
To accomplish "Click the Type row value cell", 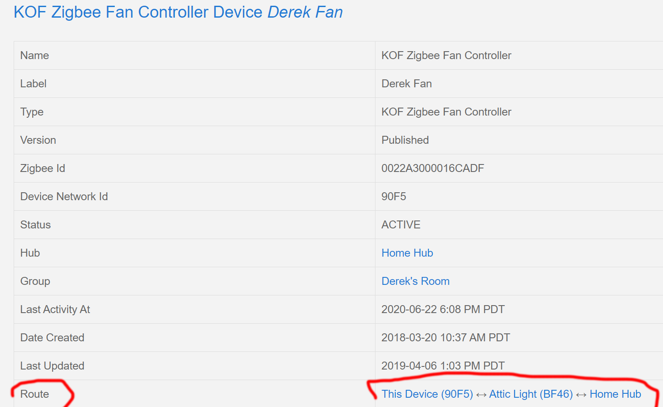I will (x=446, y=112).
